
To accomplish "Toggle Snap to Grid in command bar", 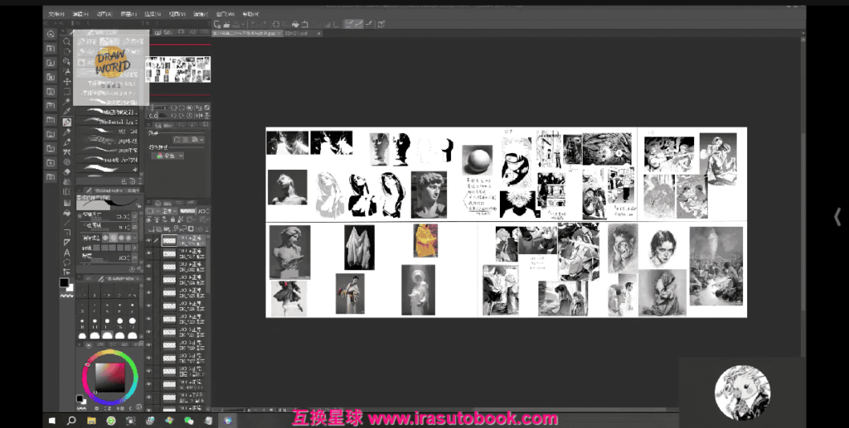I will pos(369,24).
